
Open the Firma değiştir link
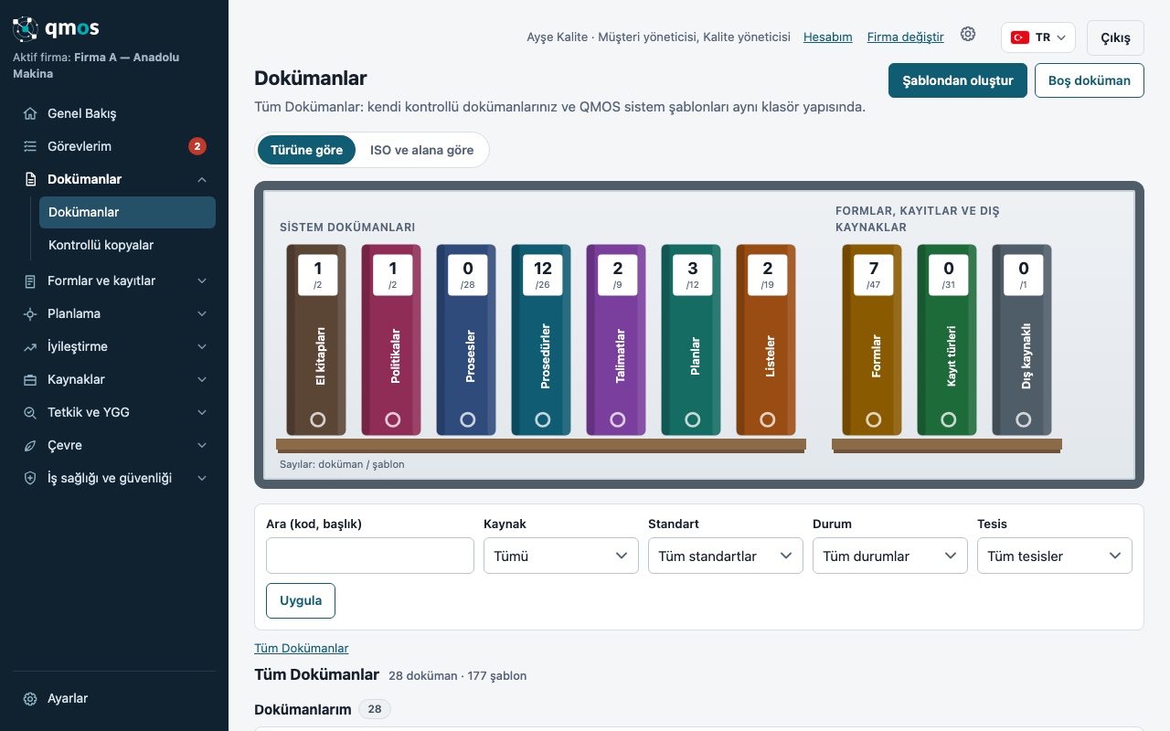click(x=906, y=37)
